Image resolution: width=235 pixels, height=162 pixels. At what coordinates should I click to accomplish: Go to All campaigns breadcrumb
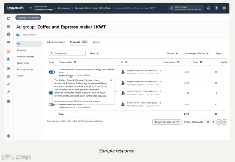click(x=64, y=8)
